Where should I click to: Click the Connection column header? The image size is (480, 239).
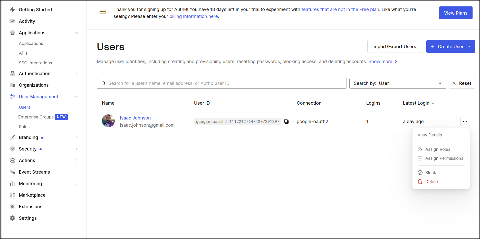309,103
